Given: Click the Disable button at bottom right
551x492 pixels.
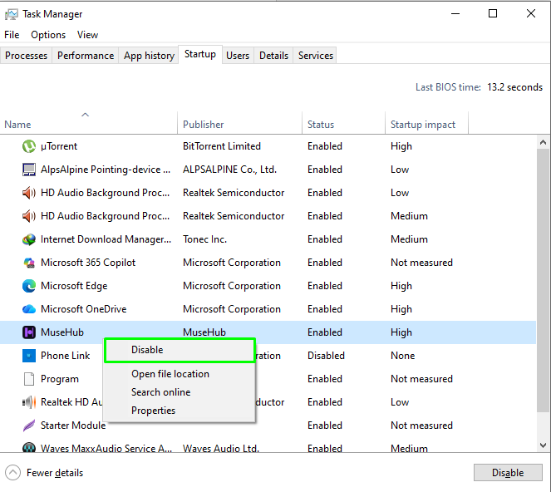Looking at the screenshot, I should pos(508,473).
